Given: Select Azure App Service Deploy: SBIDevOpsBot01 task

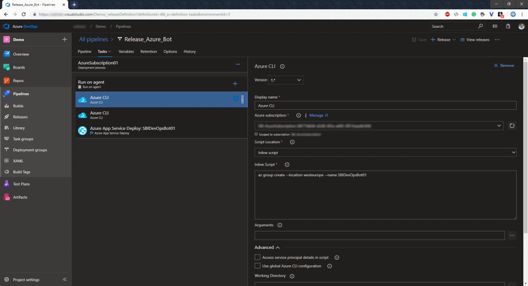Looking at the screenshot, I should click(x=161, y=130).
